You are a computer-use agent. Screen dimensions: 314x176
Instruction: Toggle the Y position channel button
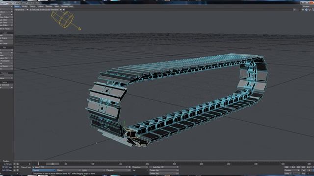point(14,167)
